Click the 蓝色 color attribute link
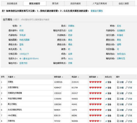This screenshot has width=137, height=123. click(21, 45)
